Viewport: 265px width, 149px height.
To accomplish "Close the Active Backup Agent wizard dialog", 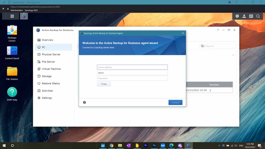I will tap(183, 33).
